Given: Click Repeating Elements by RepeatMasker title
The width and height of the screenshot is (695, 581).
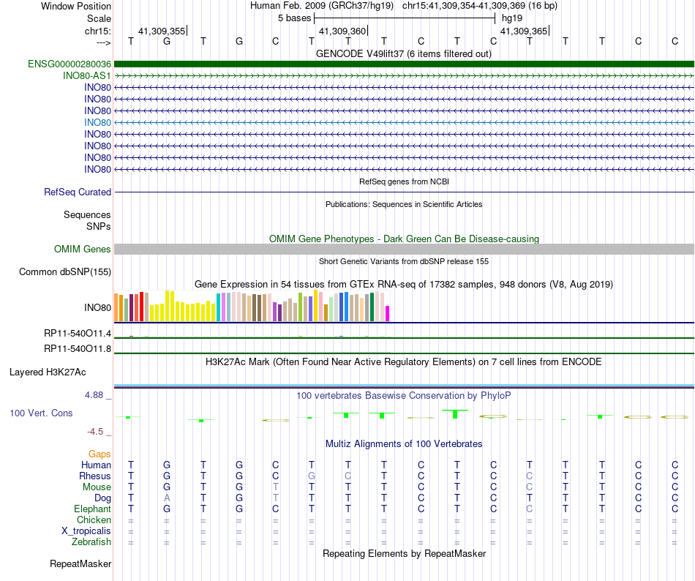Looking at the screenshot, I should [x=404, y=553].
